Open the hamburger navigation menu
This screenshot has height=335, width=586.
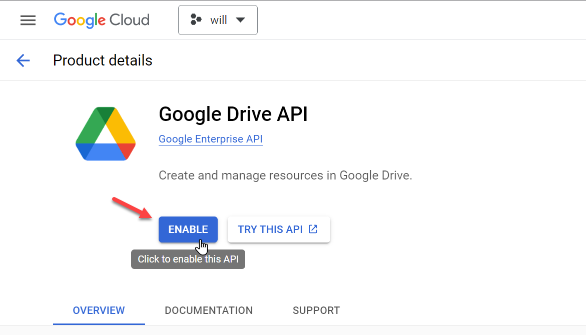pos(28,20)
